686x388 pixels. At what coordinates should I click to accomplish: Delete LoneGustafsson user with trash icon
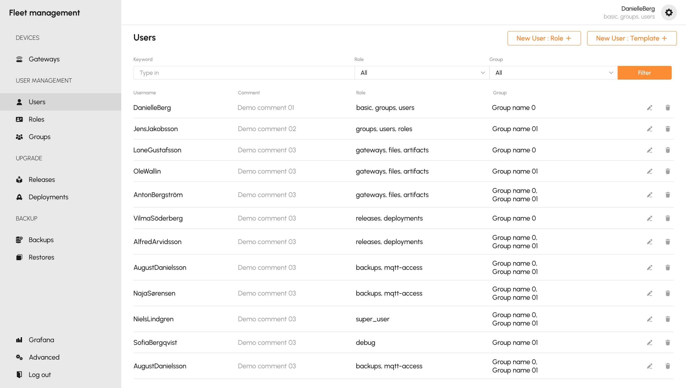(668, 150)
